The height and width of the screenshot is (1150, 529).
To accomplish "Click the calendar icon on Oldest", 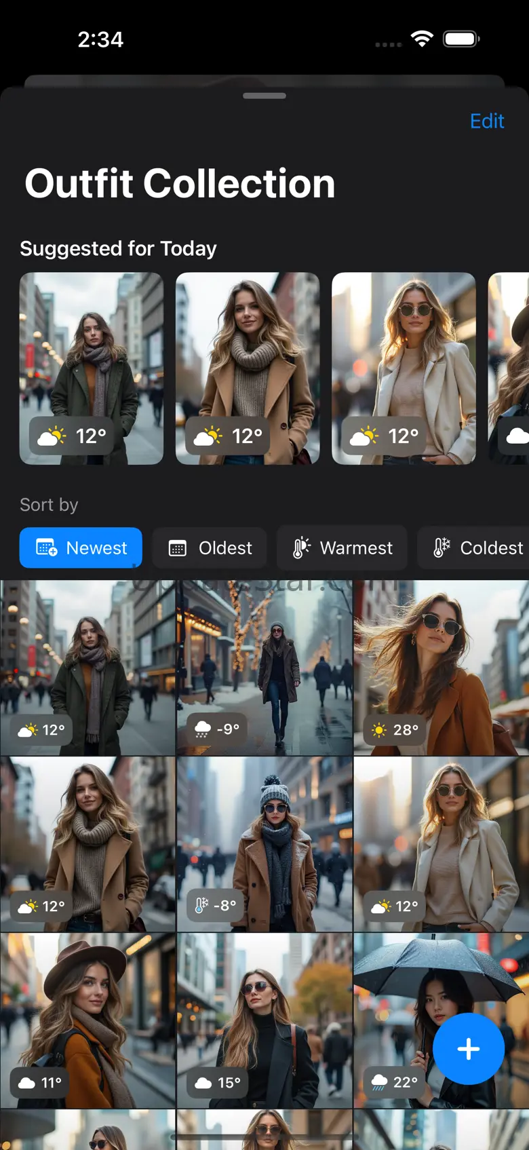I will coord(177,548).
